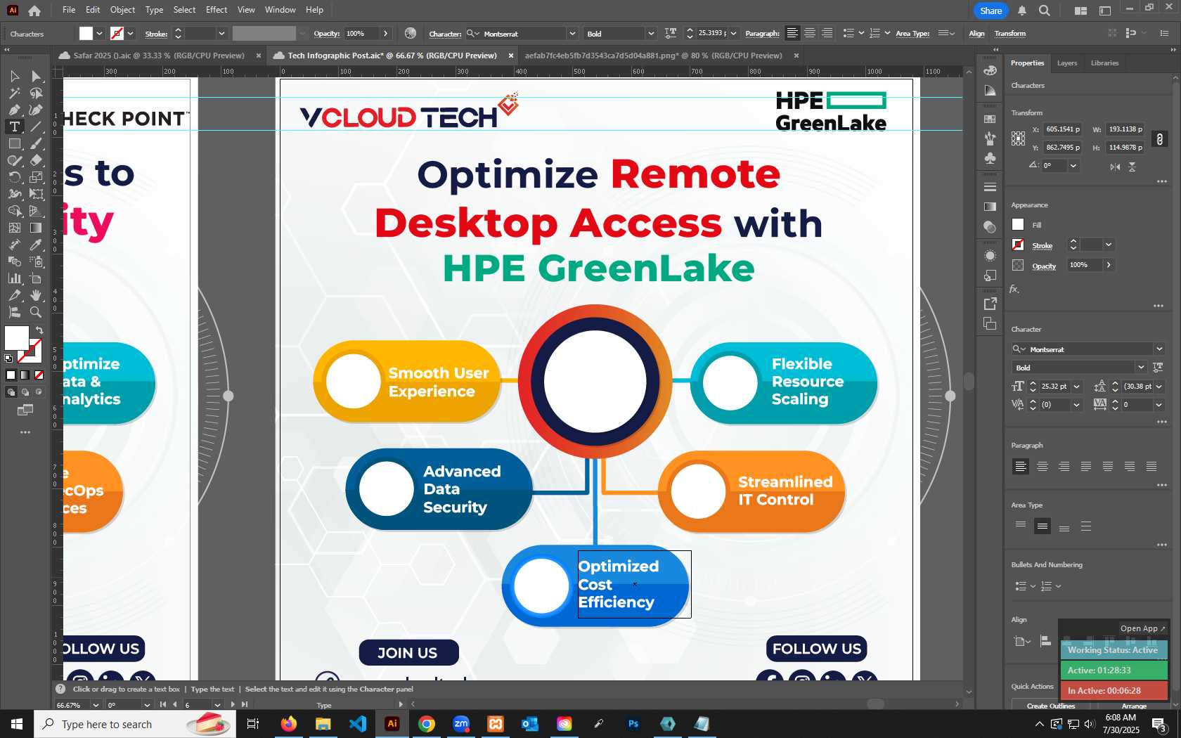Open the rotation angle dropdown in Transform
This screenshot has width=1181, height=738.
(x=1073, y=166)
